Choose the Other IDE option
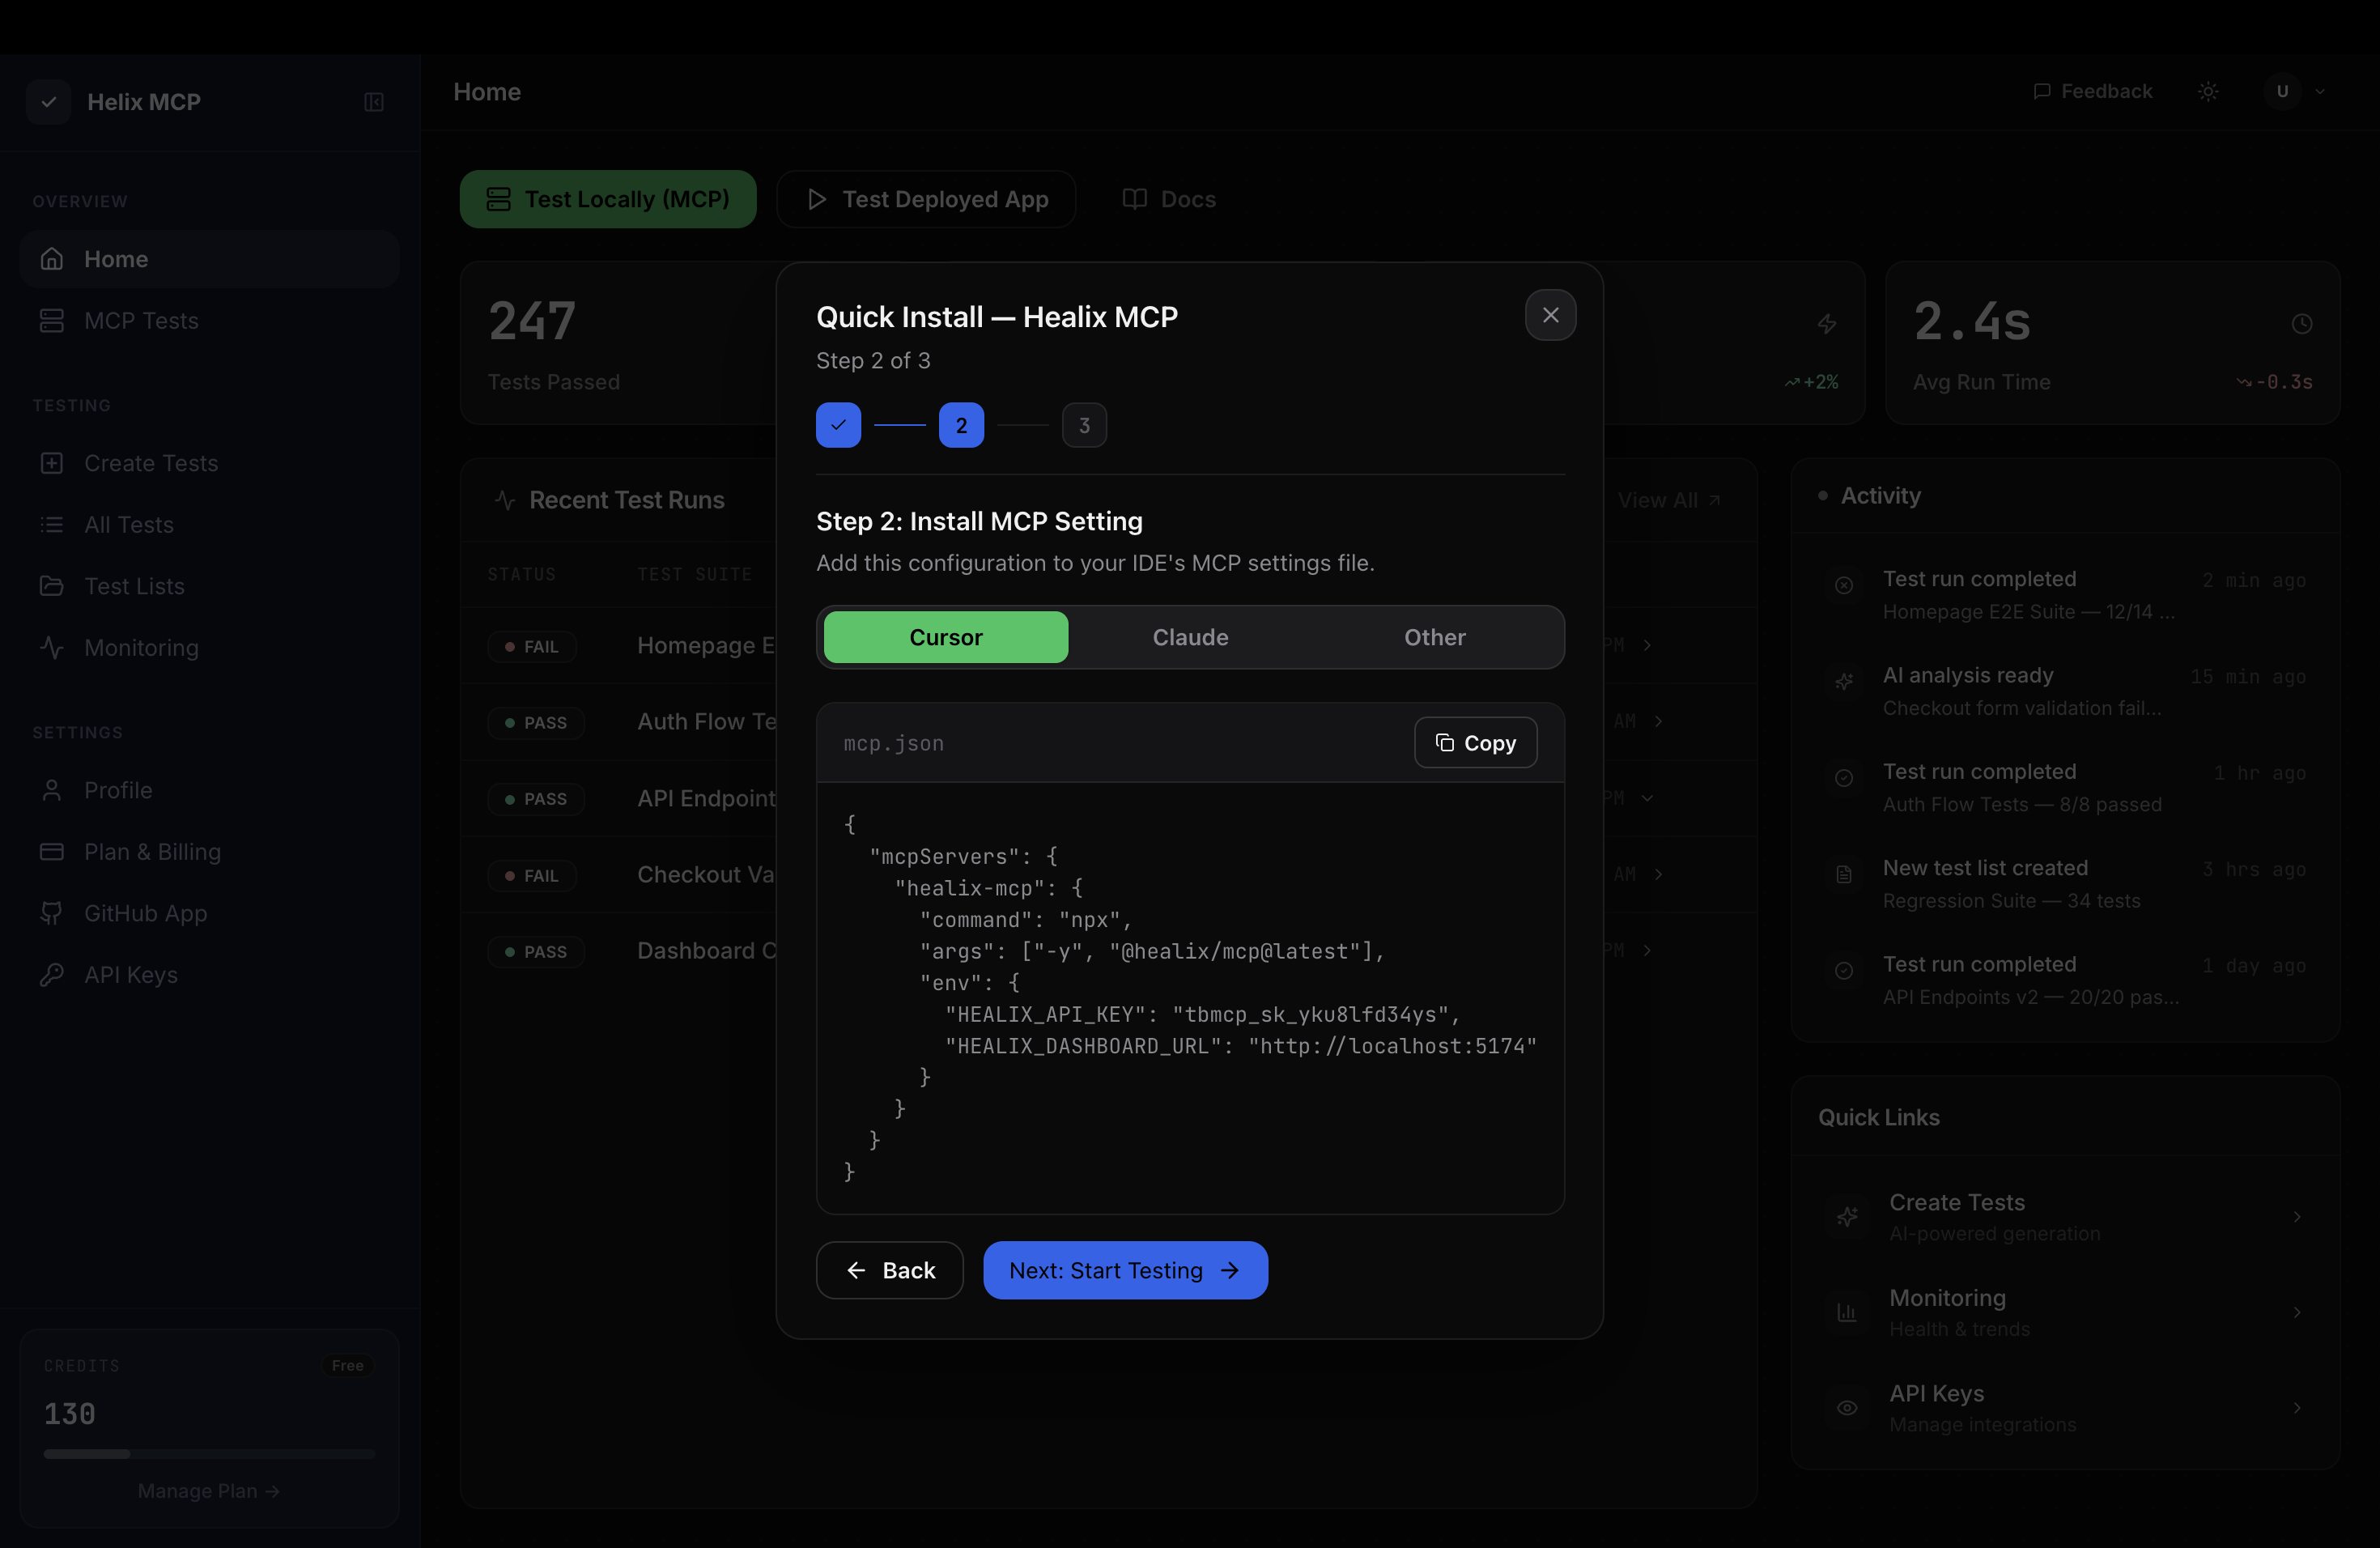 pos(1434,637)
